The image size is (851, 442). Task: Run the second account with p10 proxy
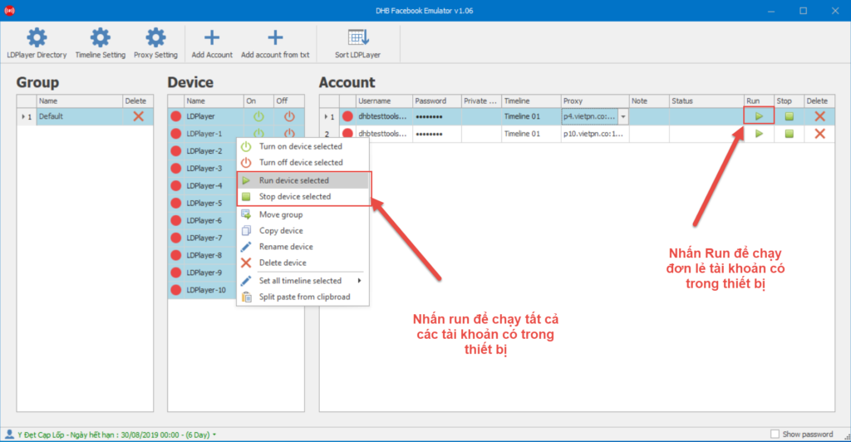pyautogui.click(x=759, y=134)
